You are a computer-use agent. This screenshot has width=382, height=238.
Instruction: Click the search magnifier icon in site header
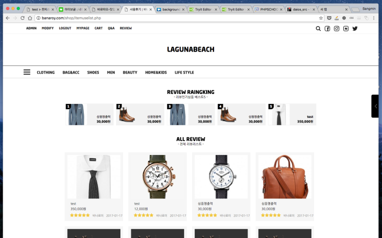318,29
